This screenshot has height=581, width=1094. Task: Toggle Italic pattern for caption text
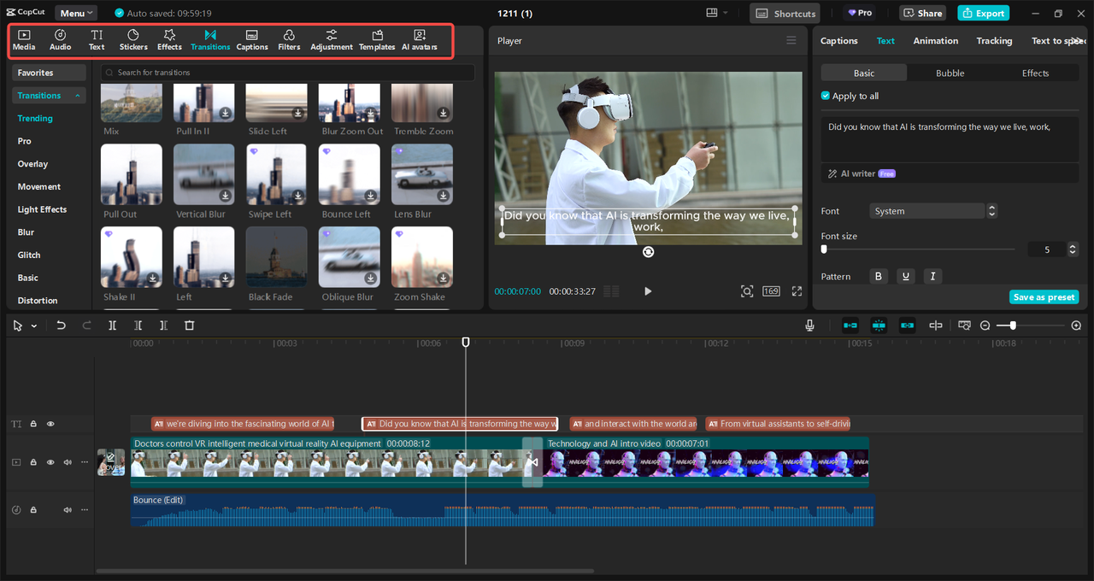932,276
